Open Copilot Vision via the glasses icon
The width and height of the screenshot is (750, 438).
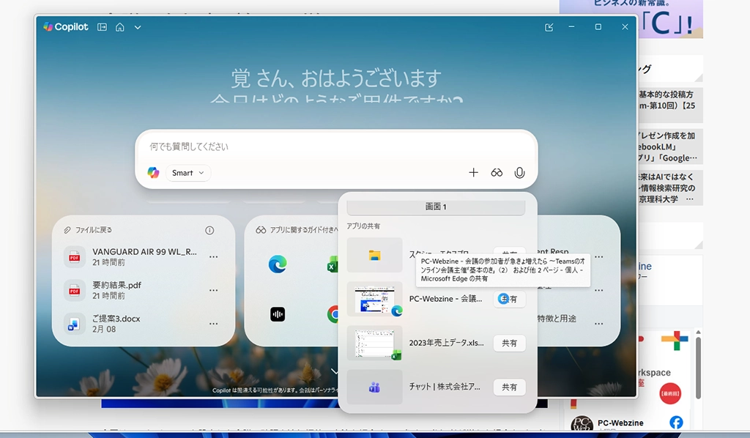point(497,173)
